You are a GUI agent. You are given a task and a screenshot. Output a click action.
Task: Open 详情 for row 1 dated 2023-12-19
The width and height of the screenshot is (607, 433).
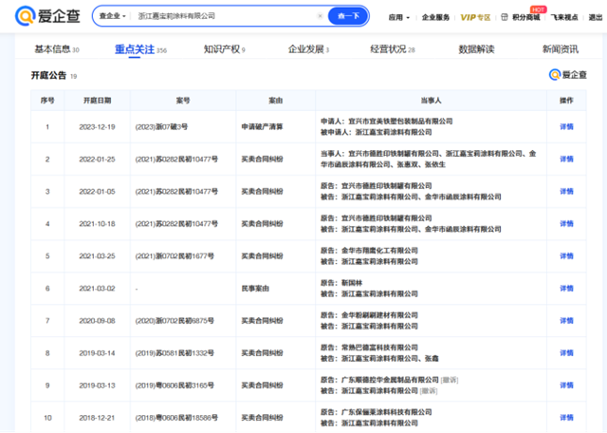click(566, 126)
